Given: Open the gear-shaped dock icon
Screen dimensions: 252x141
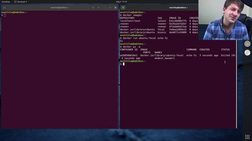Looking at the screenshot, I should [x=247, y=43].
